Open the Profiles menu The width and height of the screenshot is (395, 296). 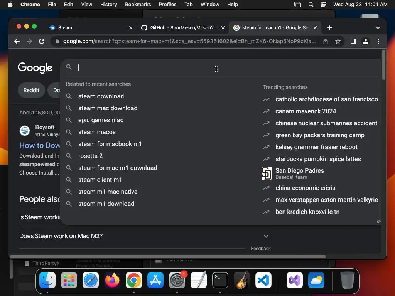pyautogui.click(x=167, y=4)
